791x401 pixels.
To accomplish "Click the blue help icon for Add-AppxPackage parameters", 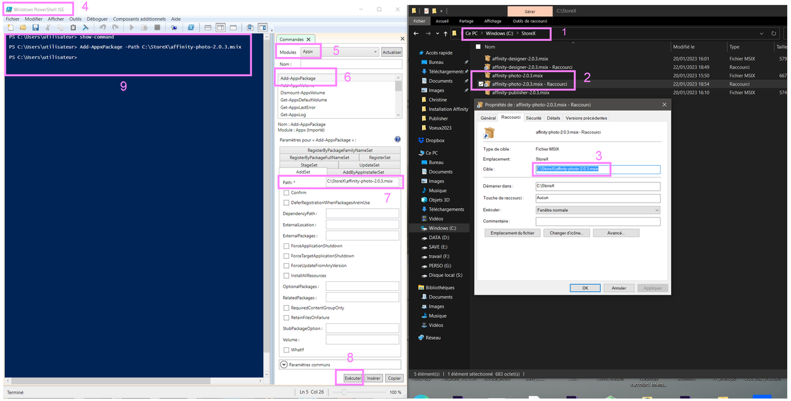I will click(x=397, y=140).
